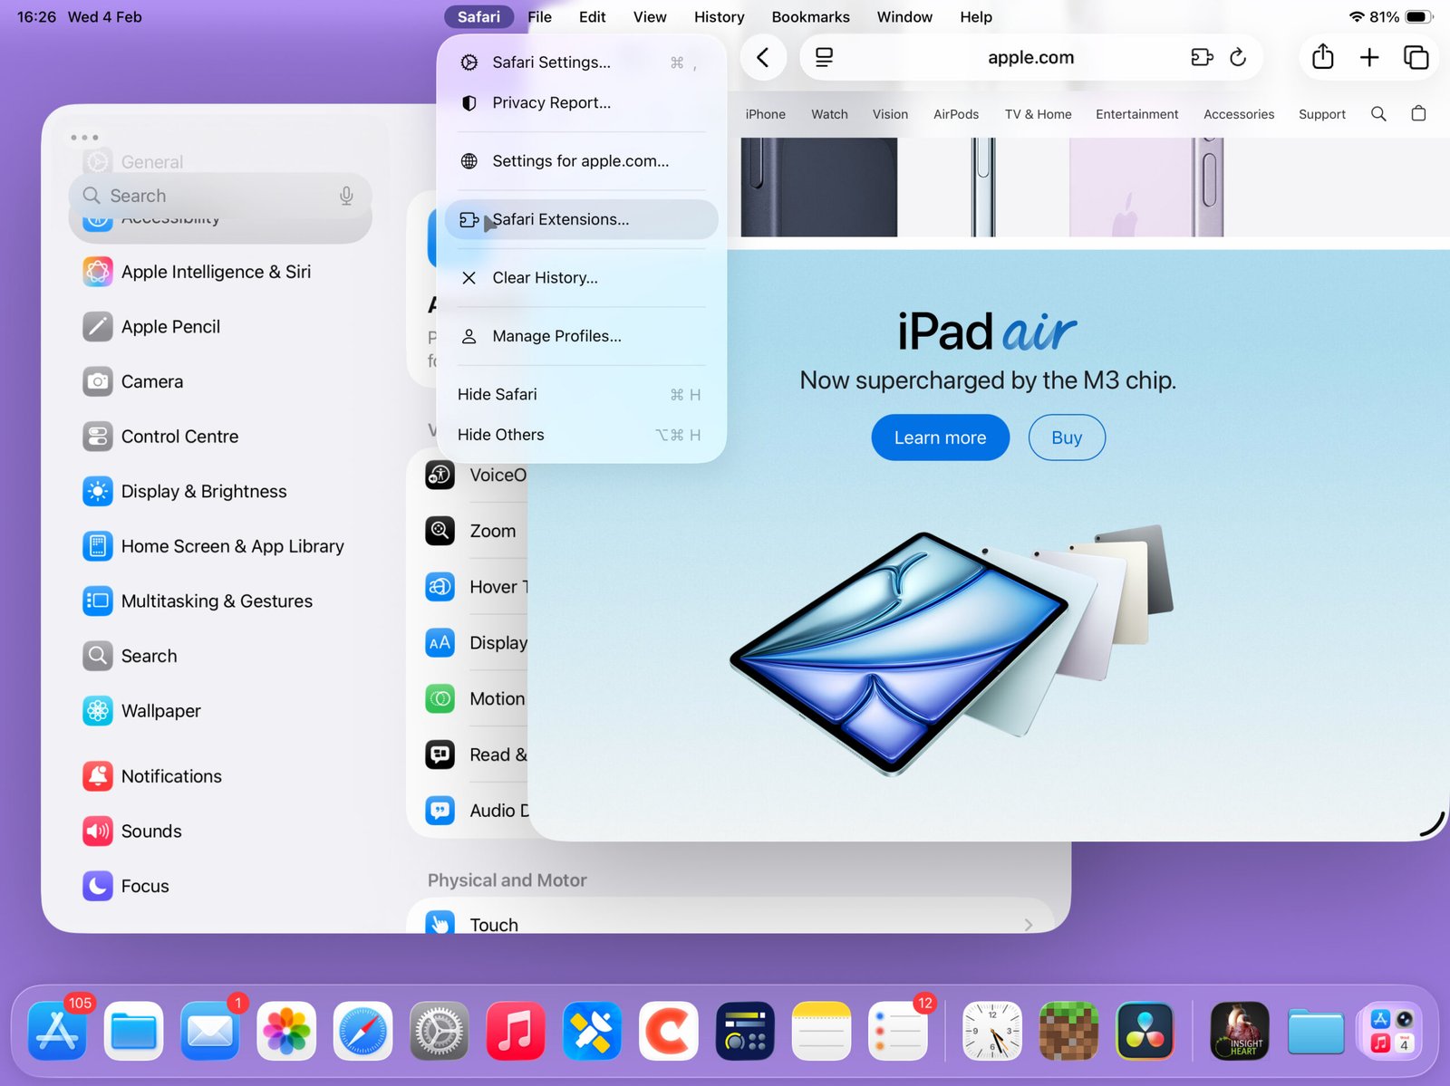1450x1086 pixels.
Task: Show the tab overview in Safari
Action: [1416, 58]
